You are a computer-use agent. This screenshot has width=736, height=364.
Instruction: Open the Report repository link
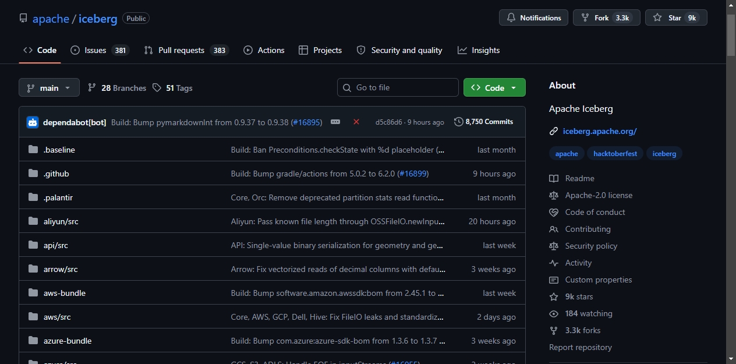click(581, 347)
